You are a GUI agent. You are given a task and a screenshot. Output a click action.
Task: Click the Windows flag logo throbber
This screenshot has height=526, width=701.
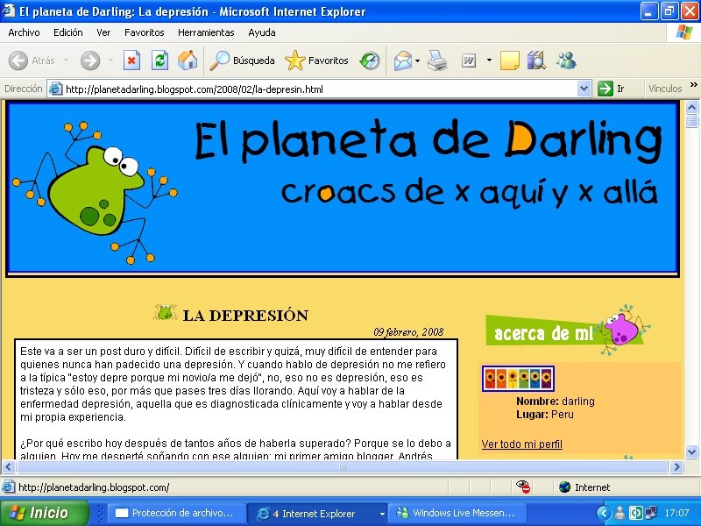(x=683, y=32)
